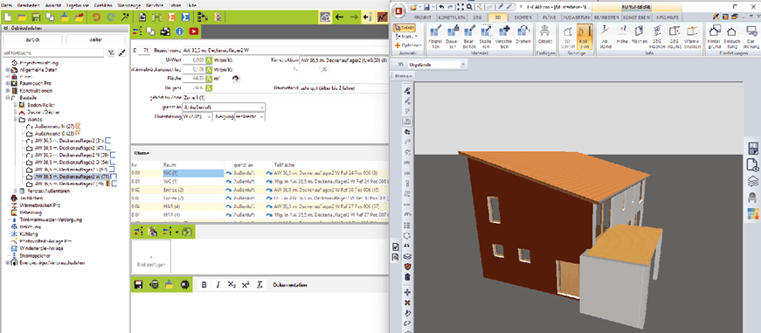Click the left arrow navigation icon
Image resolution: width=761 pixels, height=333 pixels.
point(340,17)
